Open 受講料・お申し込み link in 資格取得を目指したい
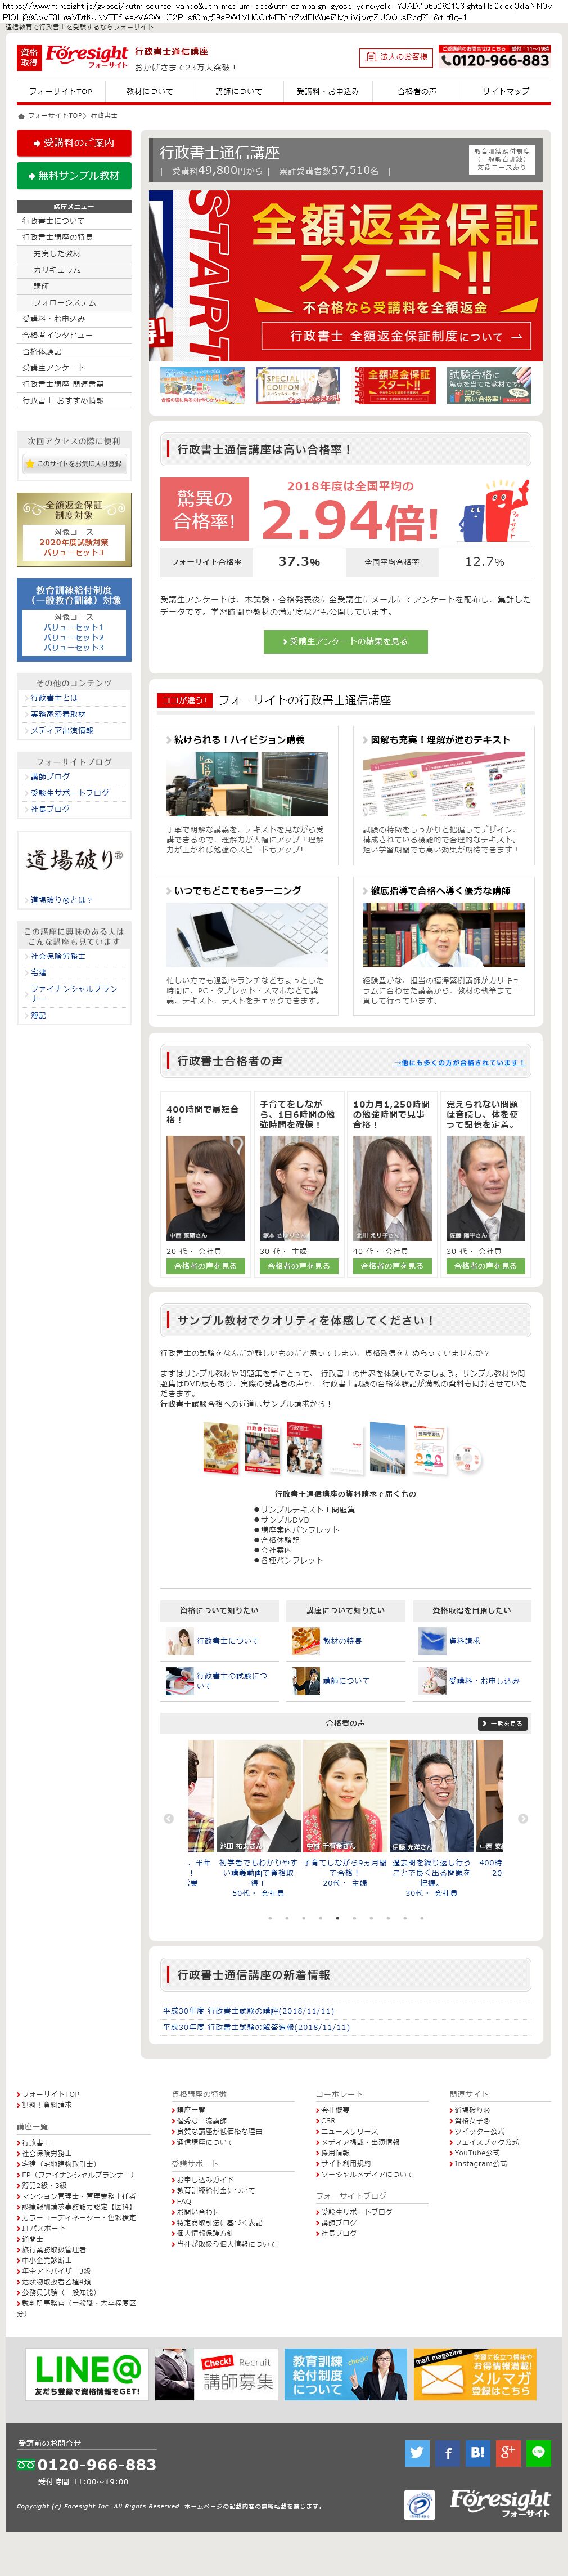This screenshot has height=2576, width=568. point(469,1681)
